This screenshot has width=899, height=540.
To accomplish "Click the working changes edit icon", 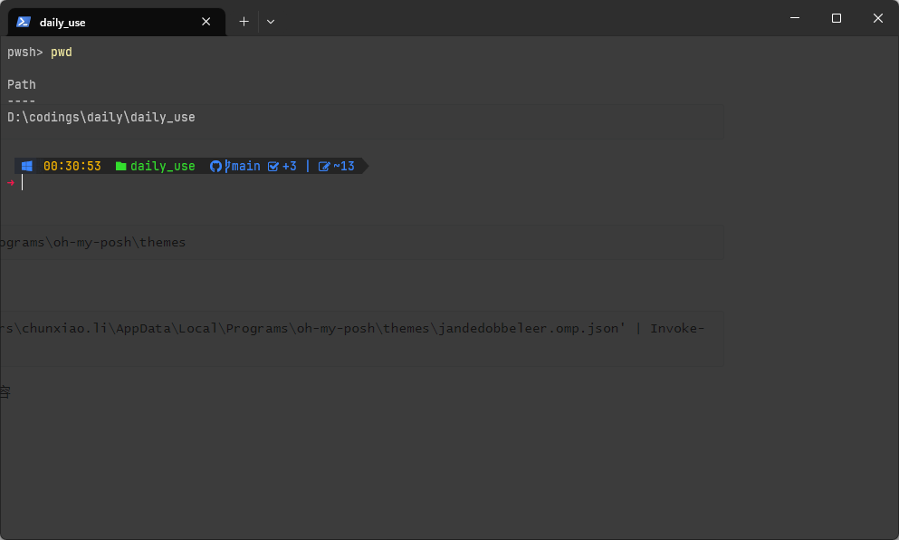I will pos(324,167).
